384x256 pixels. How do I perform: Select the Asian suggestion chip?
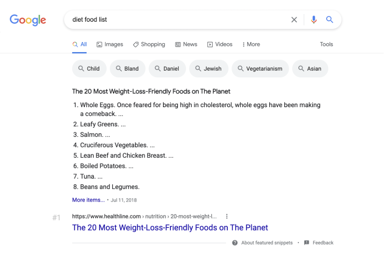(x=310, y=68)
